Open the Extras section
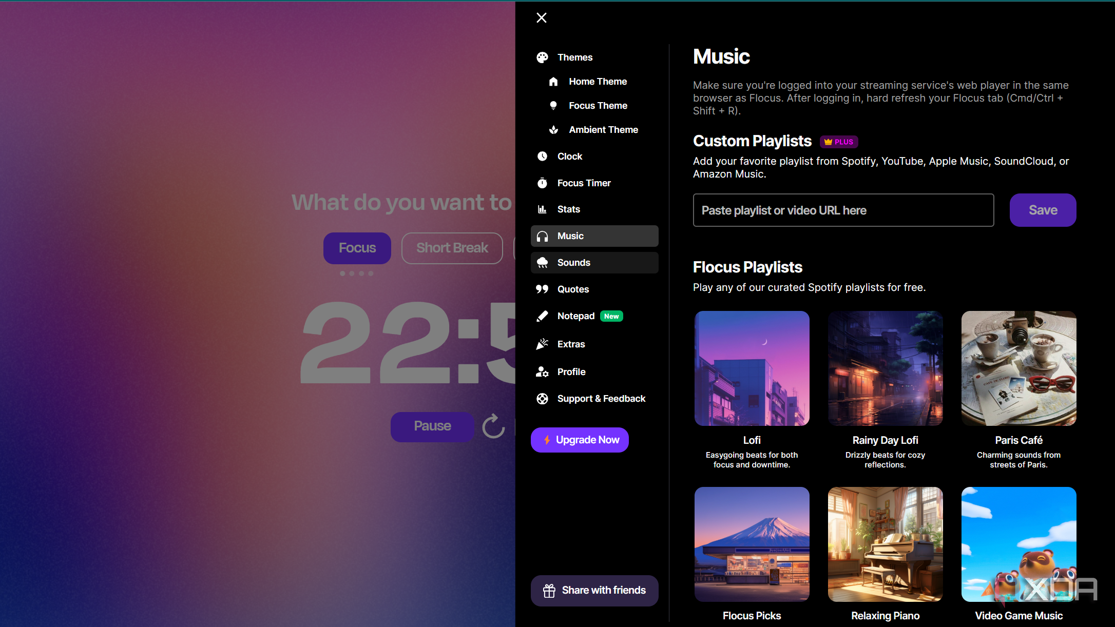Screen dimensions: 1115x627 (571, 344)
